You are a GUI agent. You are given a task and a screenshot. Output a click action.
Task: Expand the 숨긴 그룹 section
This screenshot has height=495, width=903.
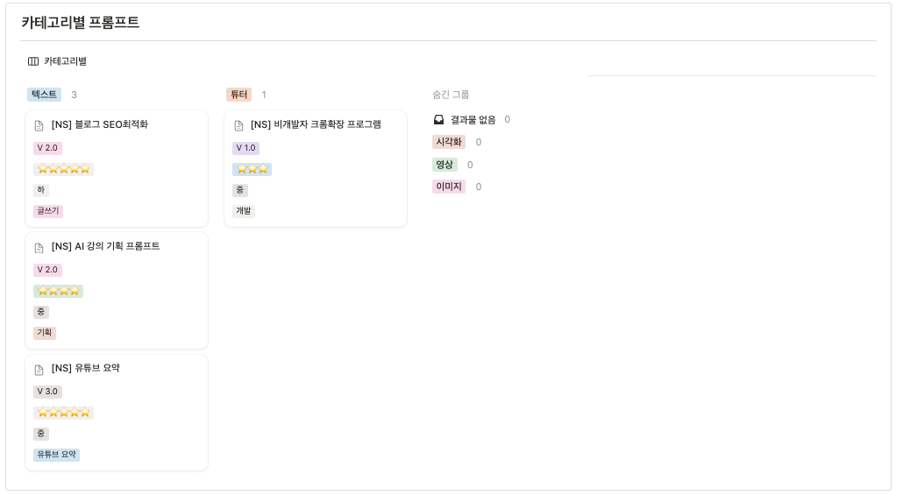point(451,95)
